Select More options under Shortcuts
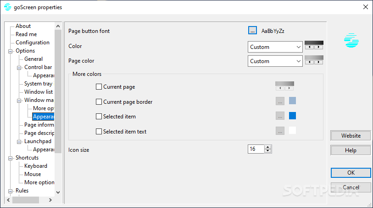 (39, 182)
